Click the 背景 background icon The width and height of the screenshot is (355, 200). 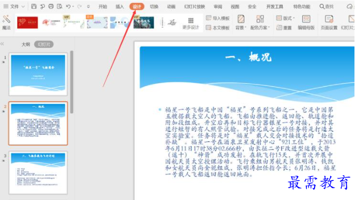coord(241,19)
